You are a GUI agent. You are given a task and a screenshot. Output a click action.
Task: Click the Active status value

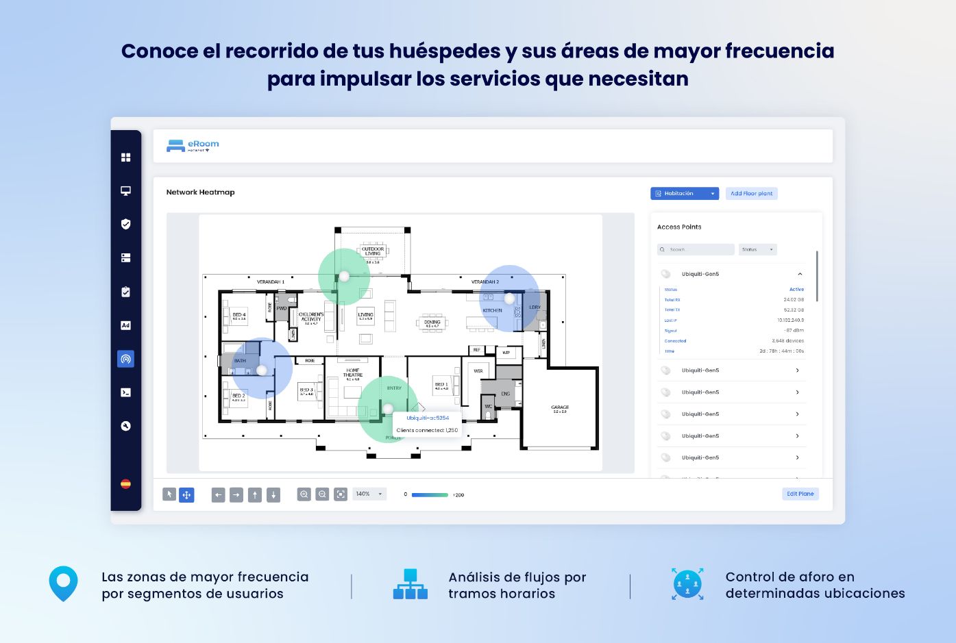pos(796,290)
